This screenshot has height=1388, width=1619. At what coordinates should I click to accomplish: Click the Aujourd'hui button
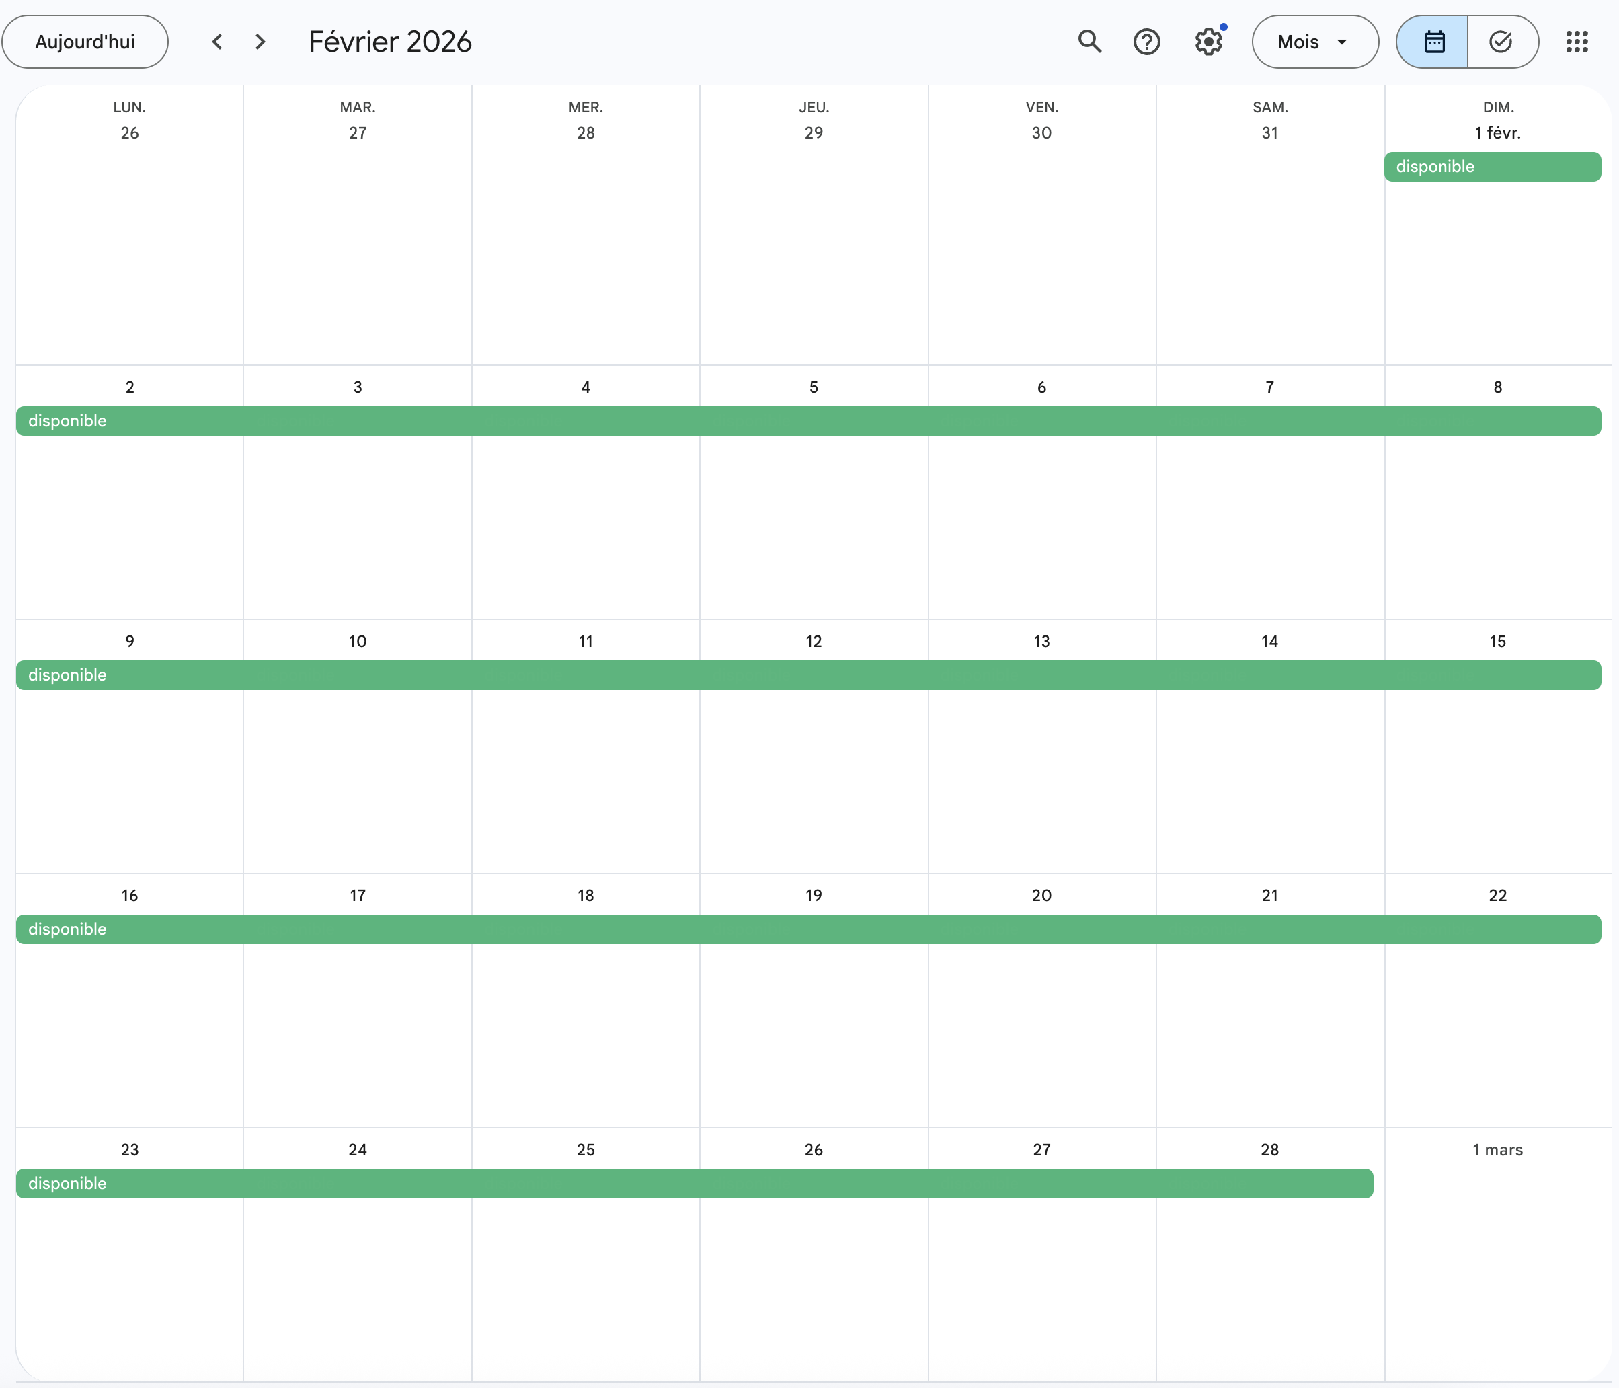pyautogui.click(x=85, y=42)
